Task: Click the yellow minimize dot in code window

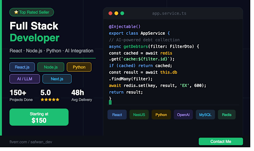Action: 116,13
